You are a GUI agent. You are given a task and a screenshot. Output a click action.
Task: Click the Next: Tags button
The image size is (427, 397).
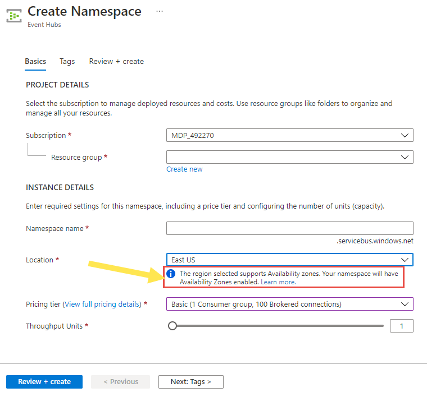click(191, 382)
